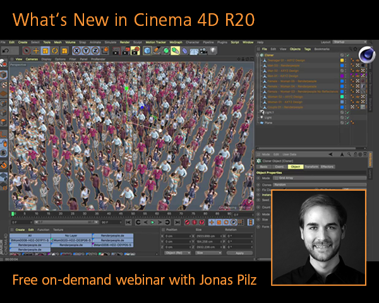Select the Move tool icon
Viewport: 379px width, 303px height.
tap(36, 50)
